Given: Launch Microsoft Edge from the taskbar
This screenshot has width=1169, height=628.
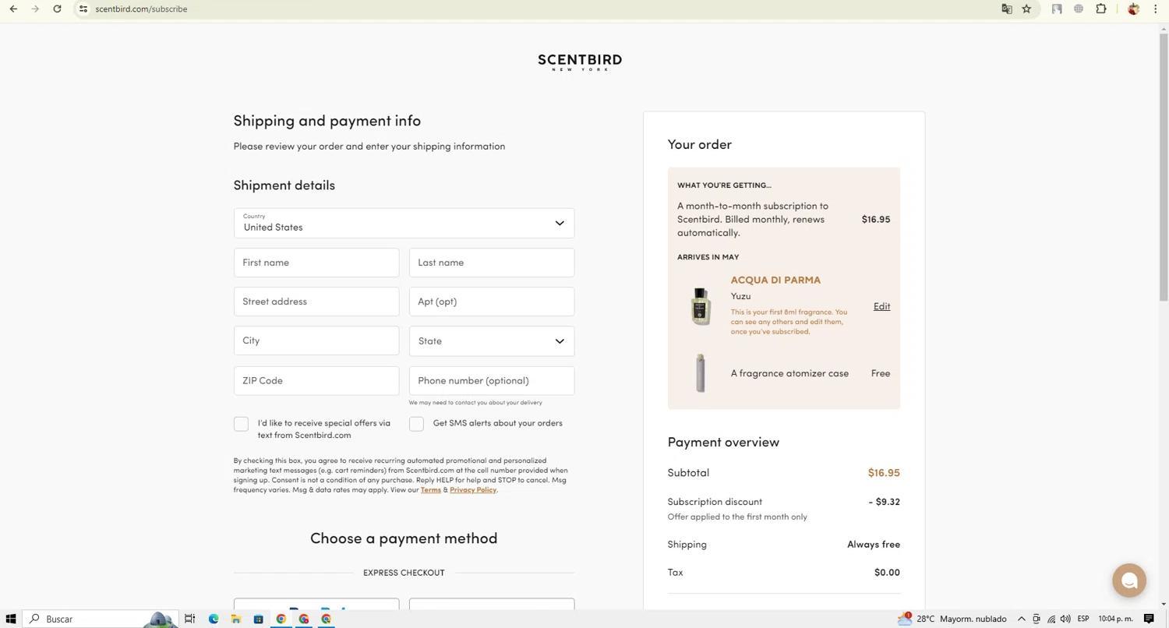Looking at the screenshot, I should [214, 619].
